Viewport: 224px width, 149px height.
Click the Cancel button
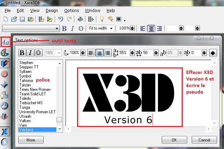(204, 140)
